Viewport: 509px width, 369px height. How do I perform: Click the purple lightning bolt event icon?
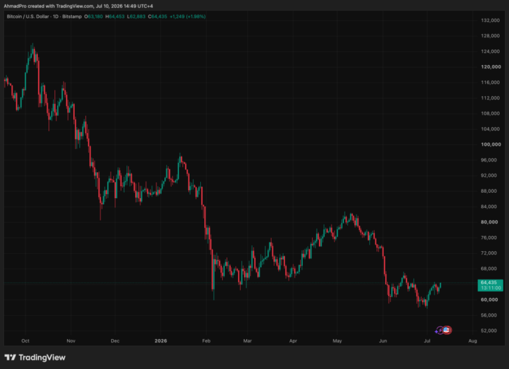pos(441,331)
